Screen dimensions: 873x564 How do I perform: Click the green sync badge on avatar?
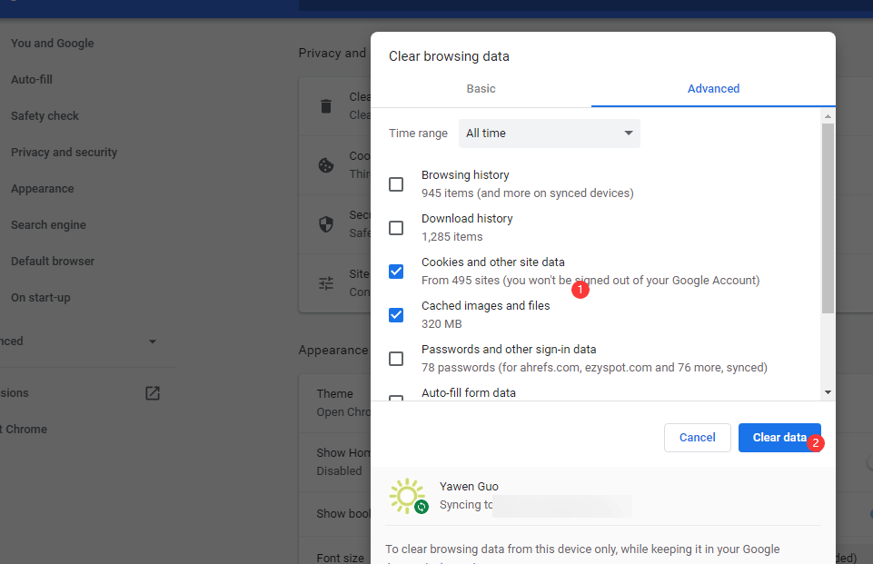422,507
